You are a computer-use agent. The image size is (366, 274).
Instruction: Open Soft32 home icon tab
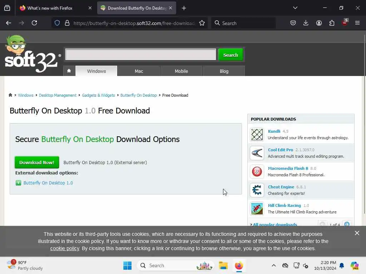point(69,71)
